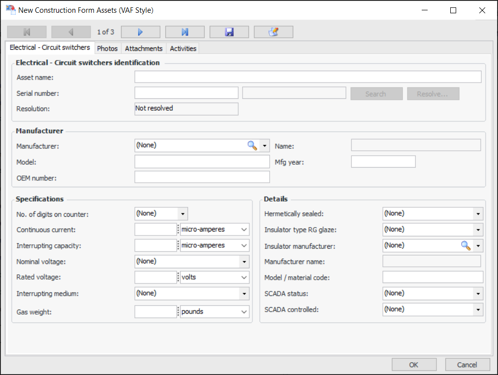Open the Attachments tab
Image resolution: width=498 pixels, height=375 pixels.
coord(144,48)
